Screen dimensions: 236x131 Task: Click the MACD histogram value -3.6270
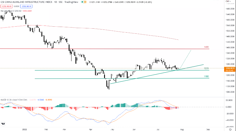tap(33, 100)
